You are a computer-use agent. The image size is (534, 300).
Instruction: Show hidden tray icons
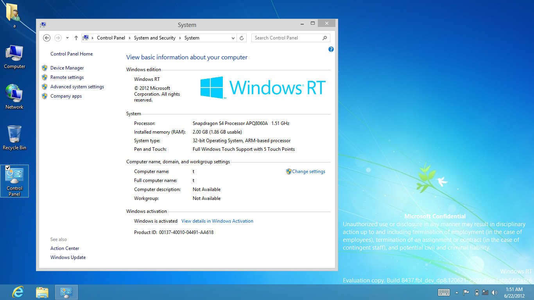pyautogui.click(x=457, y=293)
